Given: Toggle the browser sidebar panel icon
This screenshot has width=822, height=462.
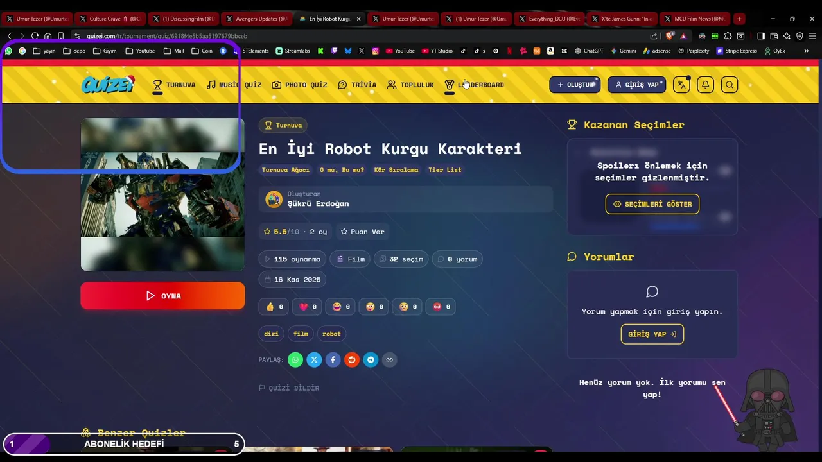Looking at the screenshot, I should pyautogui.click(x=761, y=36).
